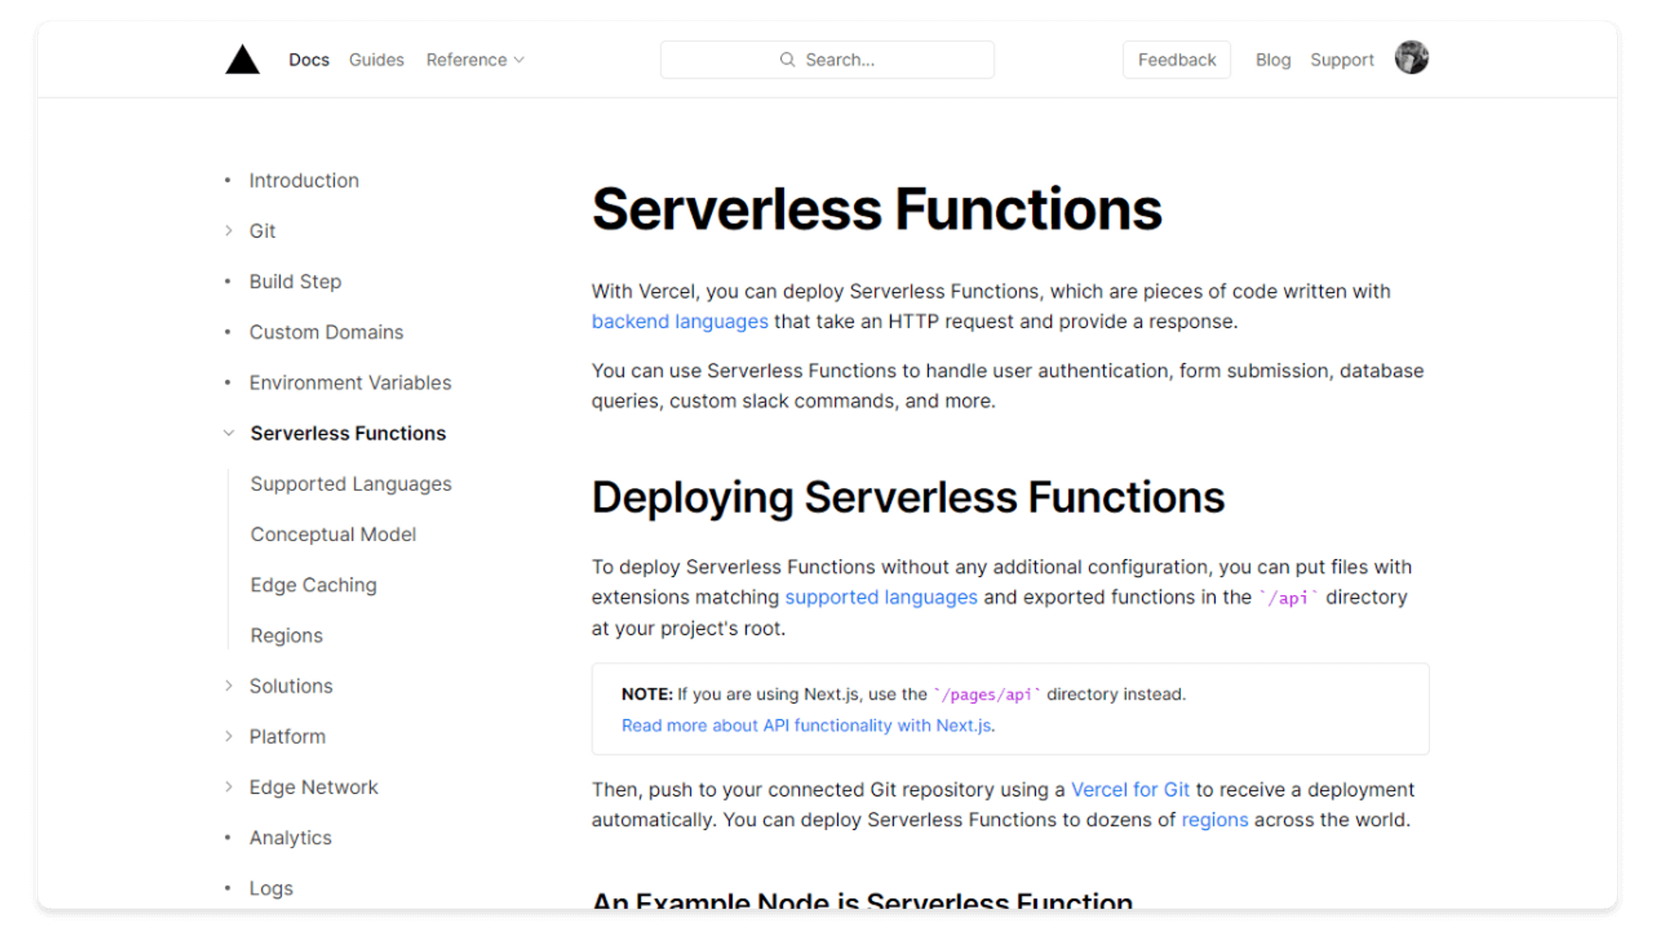Open Conceptual Model subsection
This screenshot has width=1653, height=929.
333,535
